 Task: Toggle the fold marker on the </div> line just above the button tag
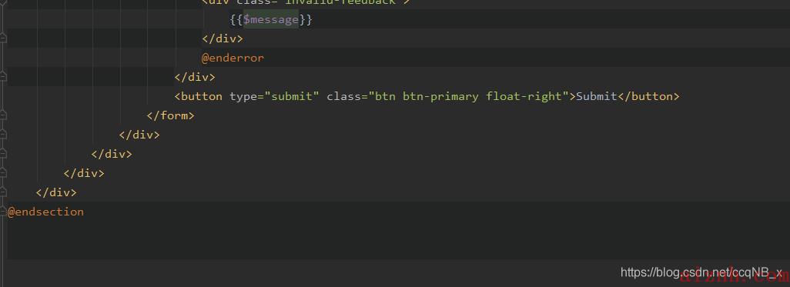click(x=2, y=77)
